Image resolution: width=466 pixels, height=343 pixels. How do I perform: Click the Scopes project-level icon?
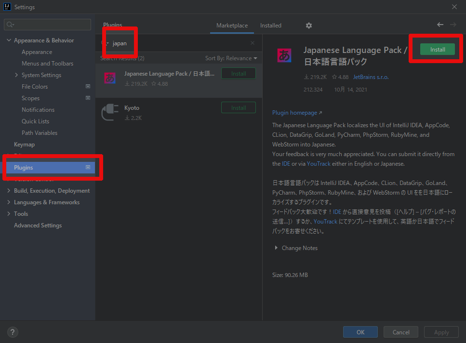[88, 98]
